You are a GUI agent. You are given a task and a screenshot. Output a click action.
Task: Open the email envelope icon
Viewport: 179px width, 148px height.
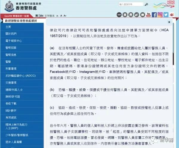[143, 15]
